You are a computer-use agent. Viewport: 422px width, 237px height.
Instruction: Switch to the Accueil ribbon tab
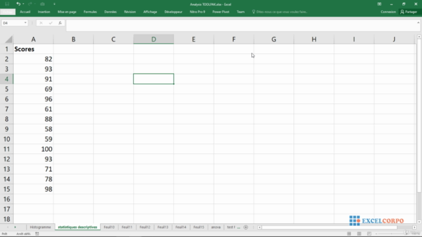point(25,12)
